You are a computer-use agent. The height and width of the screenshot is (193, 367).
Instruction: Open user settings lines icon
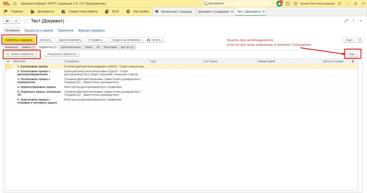click(x=339, y=3)
